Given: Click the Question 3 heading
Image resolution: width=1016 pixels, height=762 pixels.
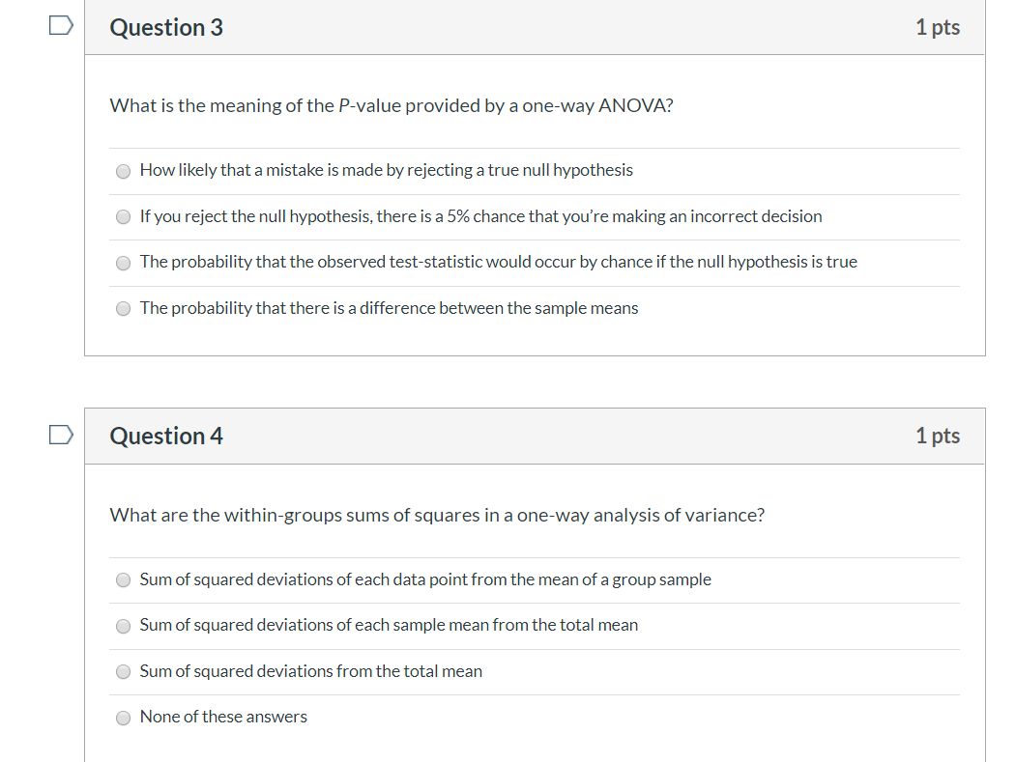Looking at the screenshot, I should pos(166,27).
